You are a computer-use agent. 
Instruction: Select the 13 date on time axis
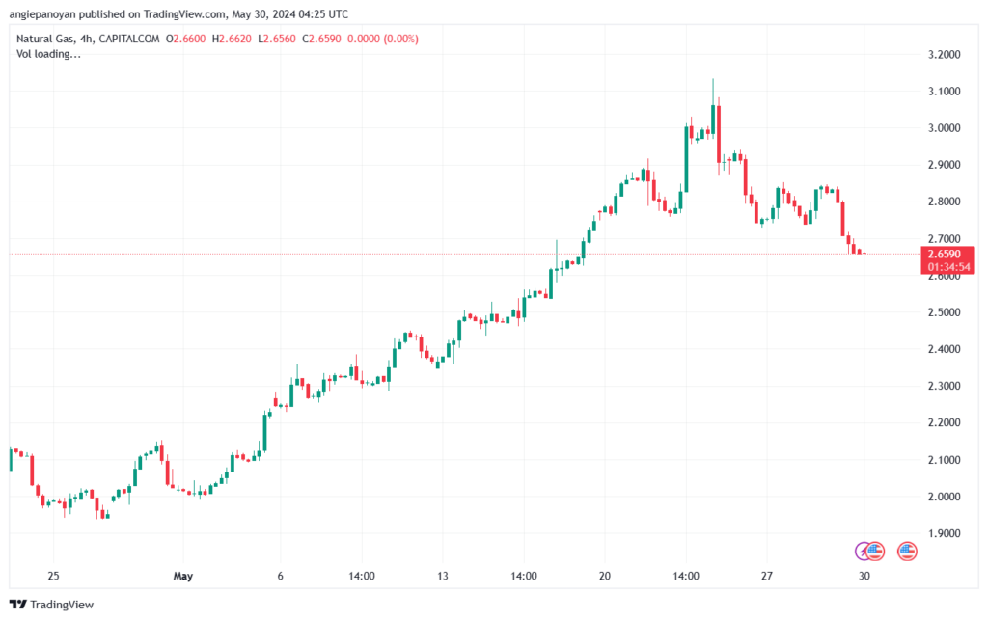(442, 576)
